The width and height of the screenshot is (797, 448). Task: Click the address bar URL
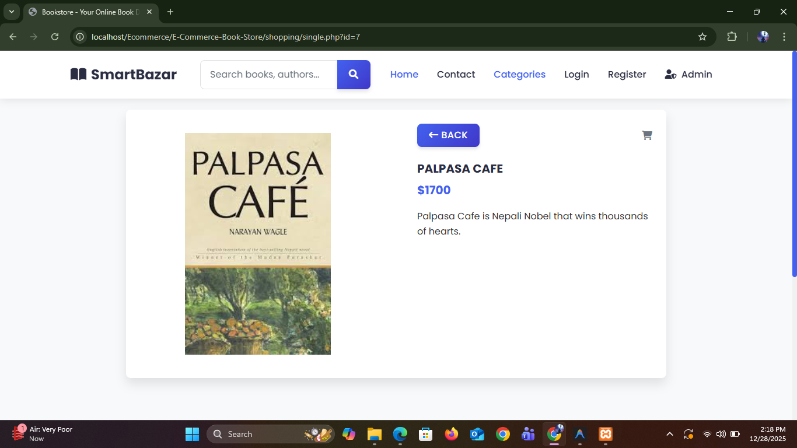pyautogui.click(x=226, y=37)
